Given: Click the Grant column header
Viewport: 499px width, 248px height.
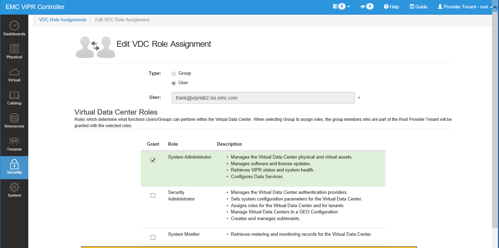Looking at the screenshot, I should point(153,144).
